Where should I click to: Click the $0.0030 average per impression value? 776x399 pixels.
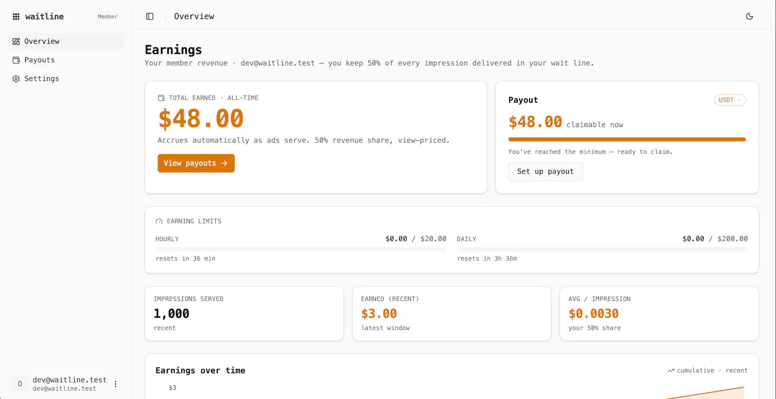[594, 314]
